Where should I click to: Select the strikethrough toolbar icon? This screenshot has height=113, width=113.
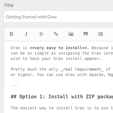click(41, 34)
